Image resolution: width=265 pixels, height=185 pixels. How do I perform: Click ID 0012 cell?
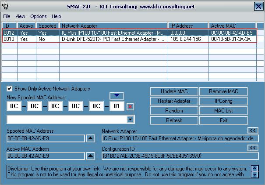click(x=9, y=33)
